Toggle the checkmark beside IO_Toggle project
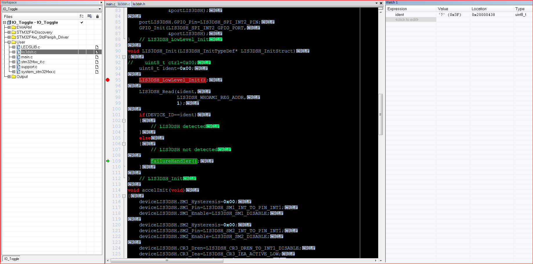533x264 pixels. pos(82,22)
